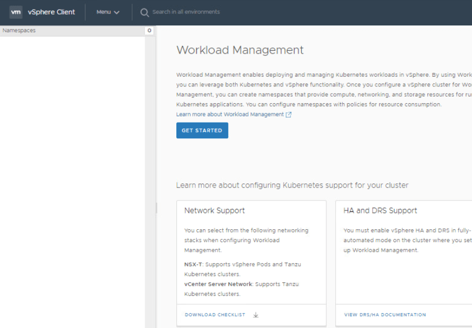The width and height of the screenshot is (472, 328).
Task: Click the DOWNLOAD CHECKLIST link
Action: coord(215,315)
